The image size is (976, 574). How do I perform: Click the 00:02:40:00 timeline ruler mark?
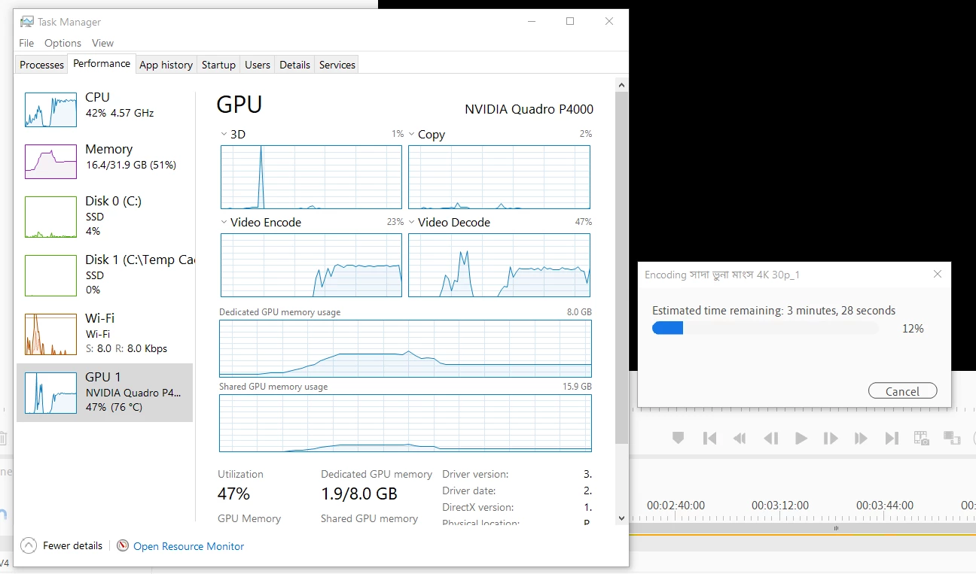pyautogui.click(x=676, y=506)
